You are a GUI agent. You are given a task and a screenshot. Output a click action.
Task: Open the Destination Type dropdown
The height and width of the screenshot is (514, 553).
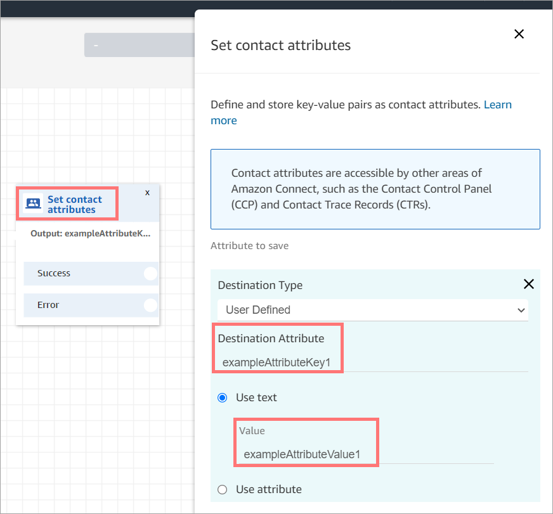(x=374, y=310)
